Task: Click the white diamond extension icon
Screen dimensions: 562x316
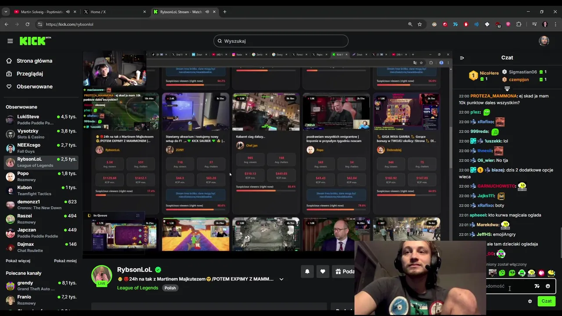Action: [487, 24]
